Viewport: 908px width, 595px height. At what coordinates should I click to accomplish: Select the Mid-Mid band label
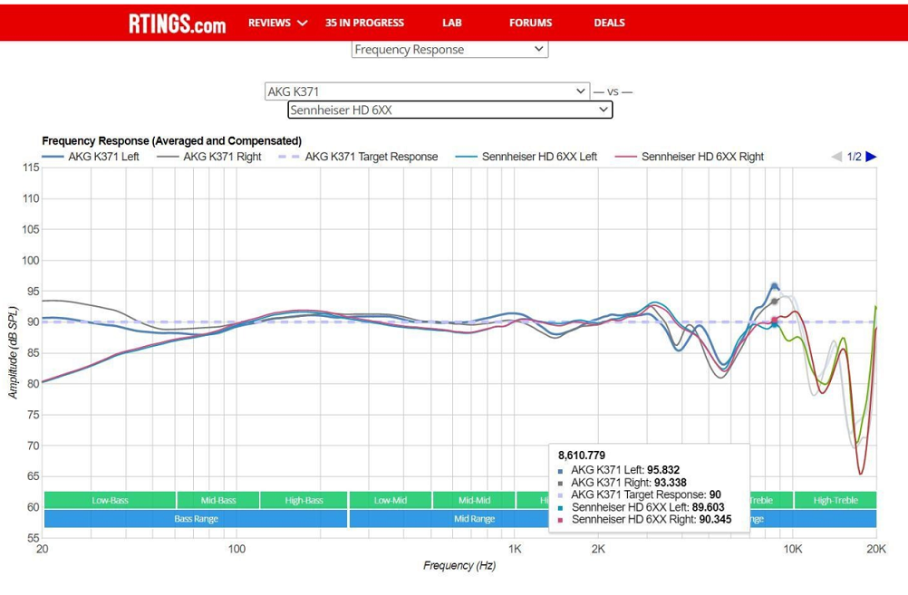coord(474,500)
